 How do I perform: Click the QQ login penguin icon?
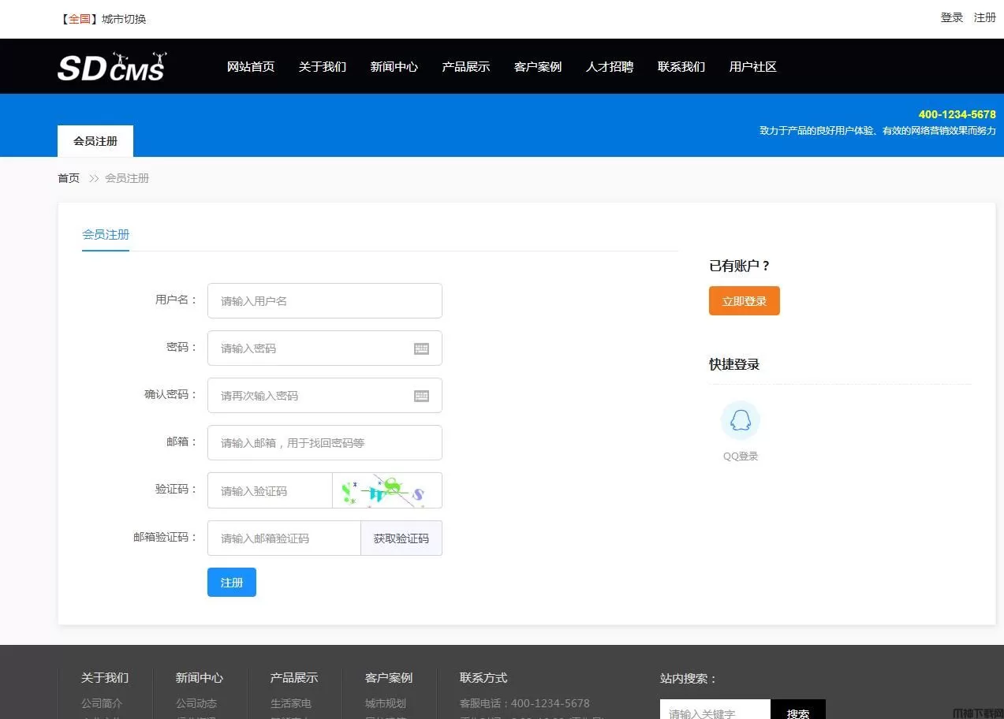point(740,420)
